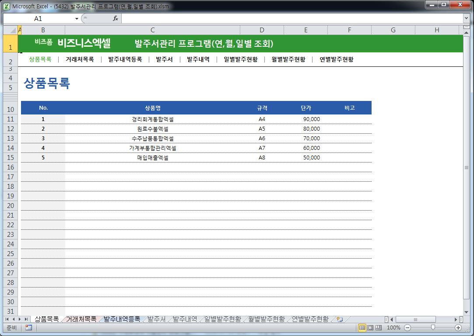Select row 11 header
The width and height of the screenshot is (474, 336).
[11, 119]
